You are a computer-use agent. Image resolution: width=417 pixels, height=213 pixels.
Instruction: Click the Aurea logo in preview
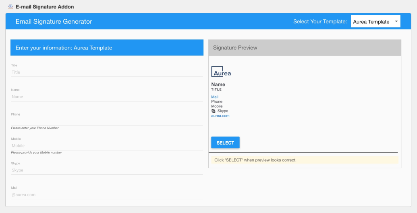[221, 72]
